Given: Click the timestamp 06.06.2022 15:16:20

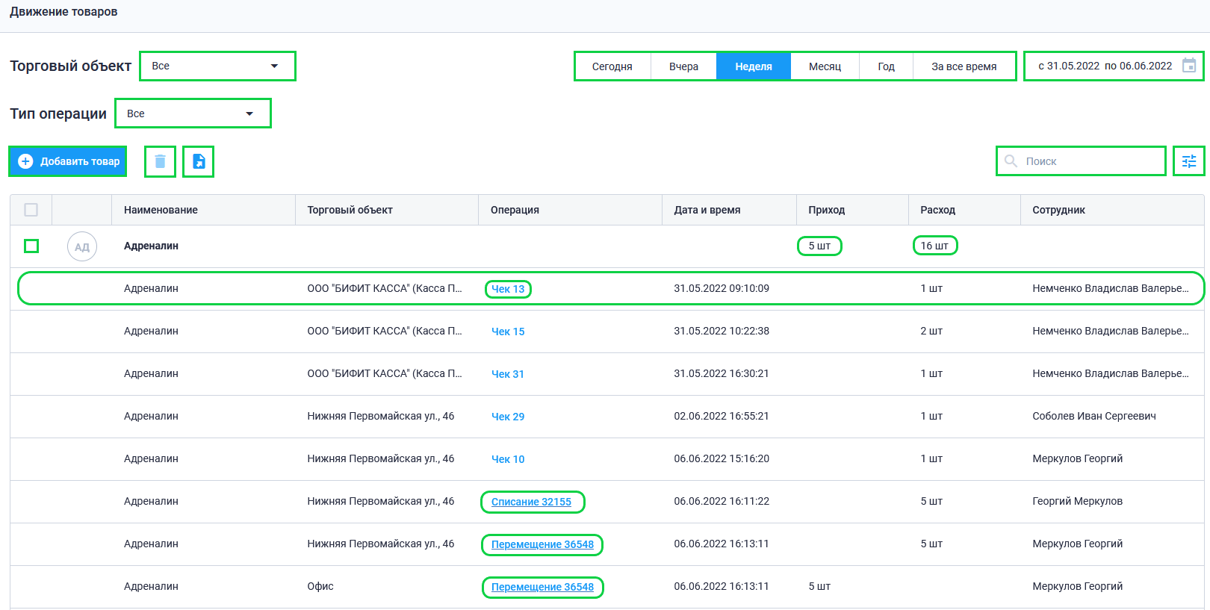Looking at the screenshot, I should [722, 458].
